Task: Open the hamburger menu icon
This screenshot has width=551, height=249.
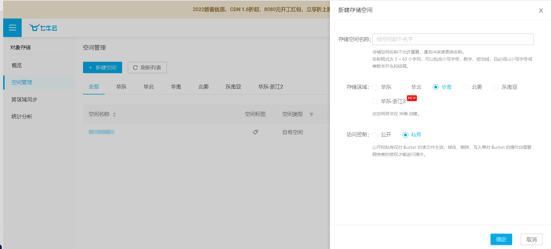Action: pos(12,28)
